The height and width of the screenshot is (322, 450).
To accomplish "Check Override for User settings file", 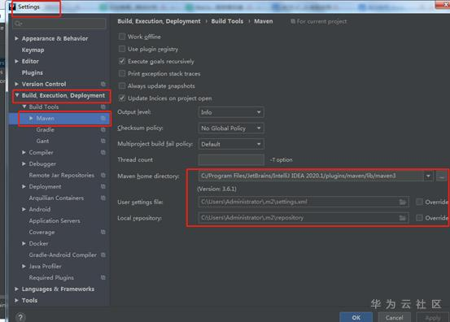I will point(419,202).
